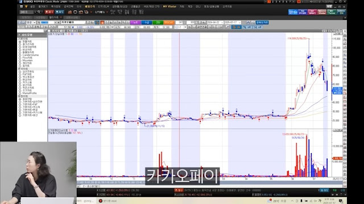Select the CandleVolume chart radio button
364x204 pixels.
[20, 55]
